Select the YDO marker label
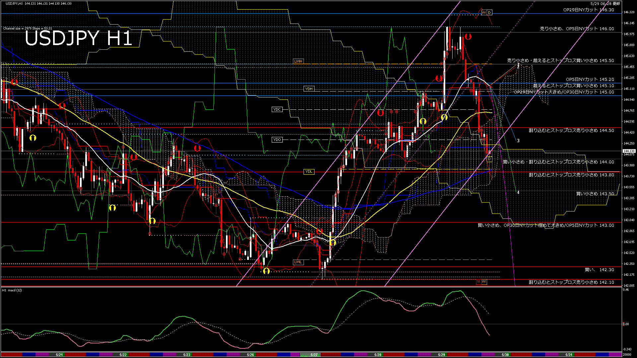The image size is (637, 358). pos(277,140)
